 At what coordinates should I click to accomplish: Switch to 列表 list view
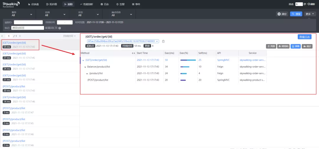[271, 46]
